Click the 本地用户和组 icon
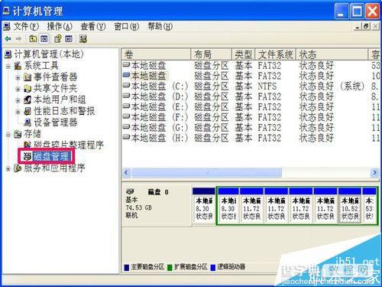This screenshot has height=287, width=382. 28,99
